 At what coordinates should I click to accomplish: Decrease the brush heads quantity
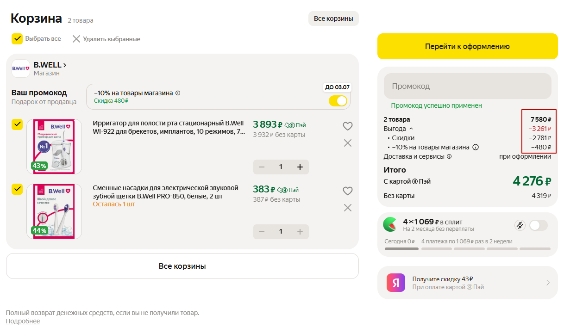click(262, 232)
